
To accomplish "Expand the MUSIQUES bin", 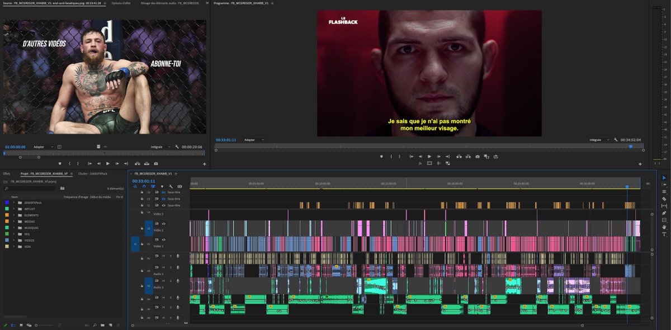I will (13, 228).
